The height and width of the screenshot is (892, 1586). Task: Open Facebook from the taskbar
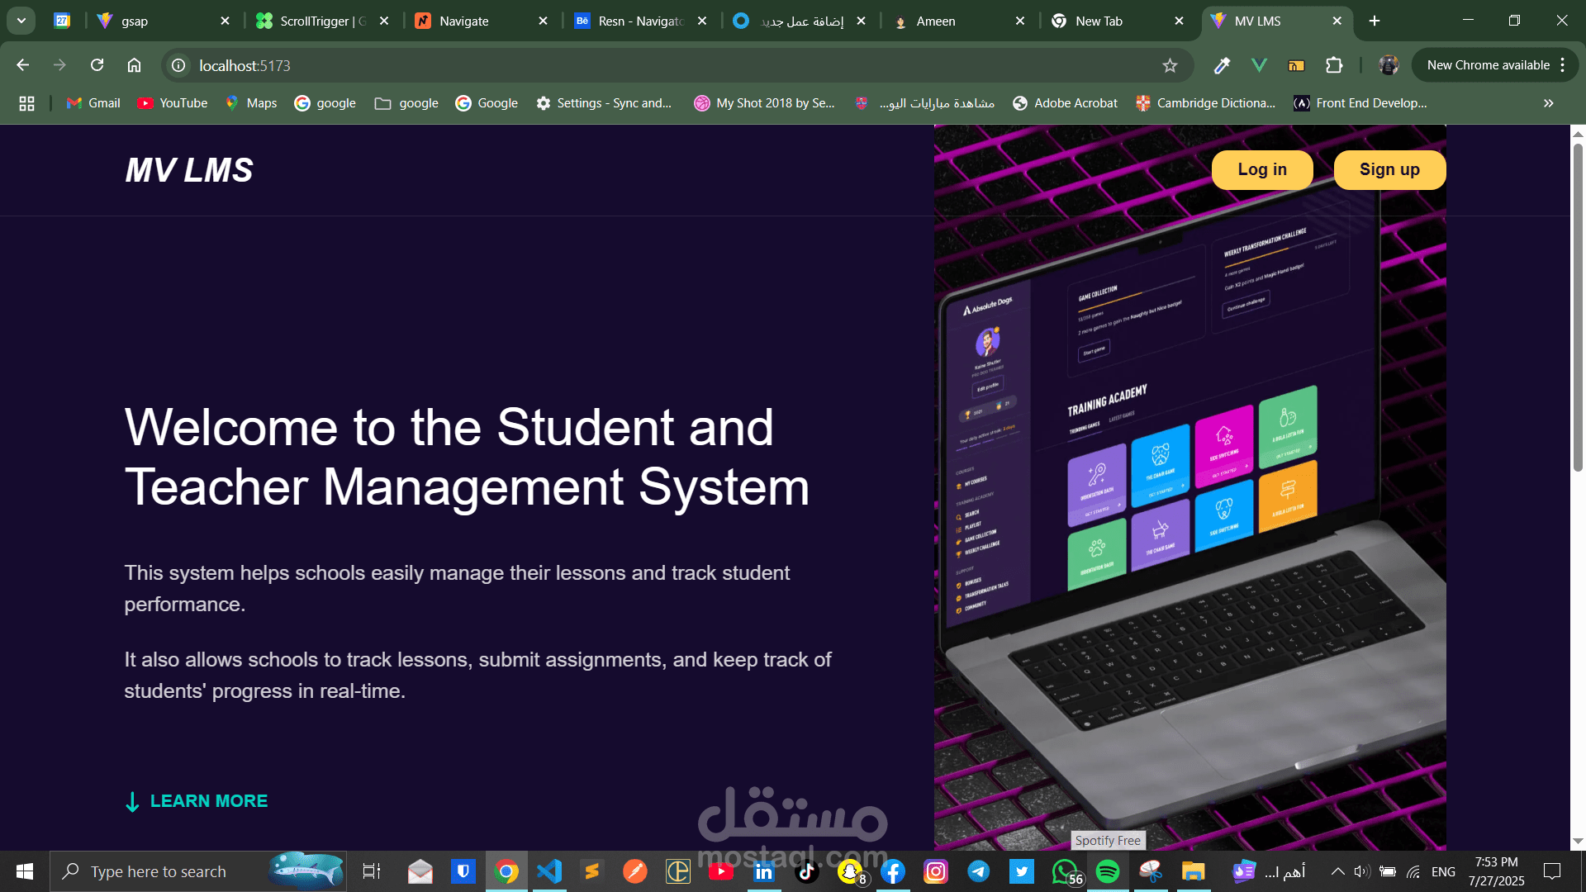click(x=893, y=871)
